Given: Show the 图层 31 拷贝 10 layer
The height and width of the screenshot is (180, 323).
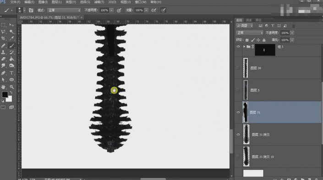Looking at the screenshot, I should pyautogui.click(x=238, y=157).
